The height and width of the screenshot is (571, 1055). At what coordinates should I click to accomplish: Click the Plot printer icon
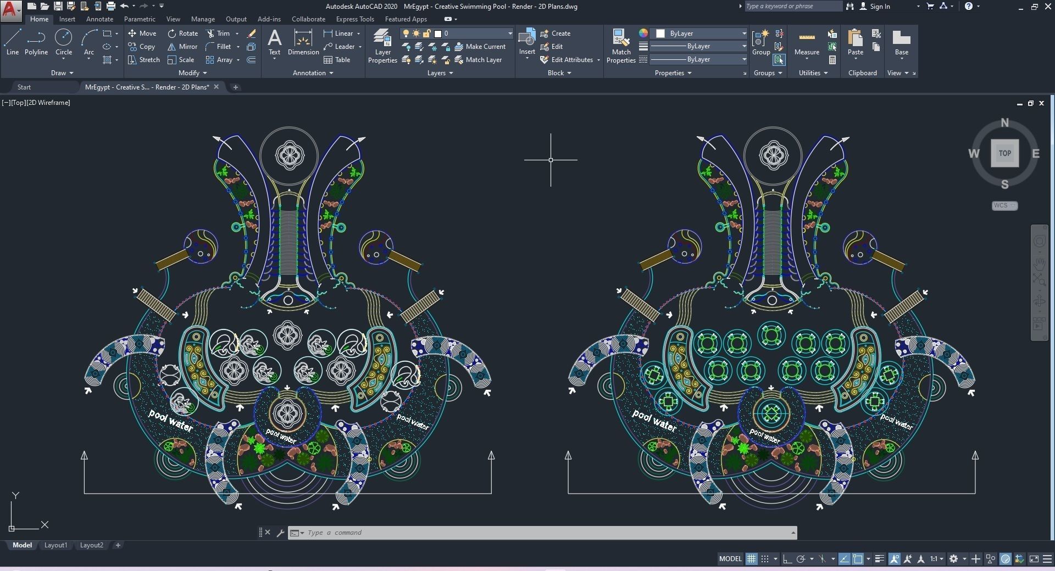110,6
